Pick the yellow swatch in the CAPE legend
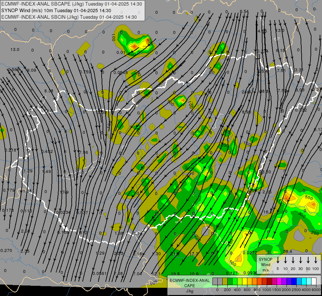 coord(245,282)
